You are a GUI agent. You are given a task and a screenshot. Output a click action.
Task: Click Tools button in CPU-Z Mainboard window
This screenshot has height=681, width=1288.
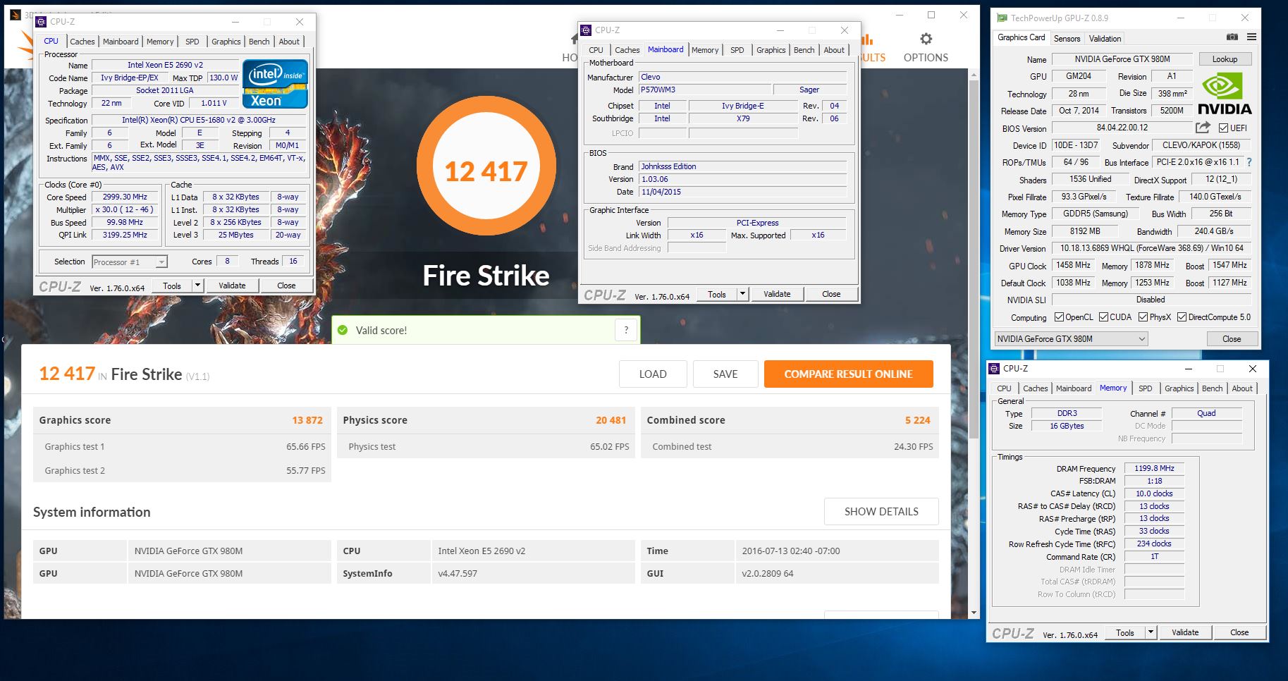click(717, 294)
